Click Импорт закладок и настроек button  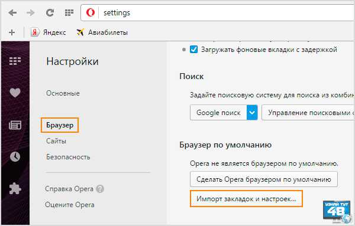click(x=246, y=199)
